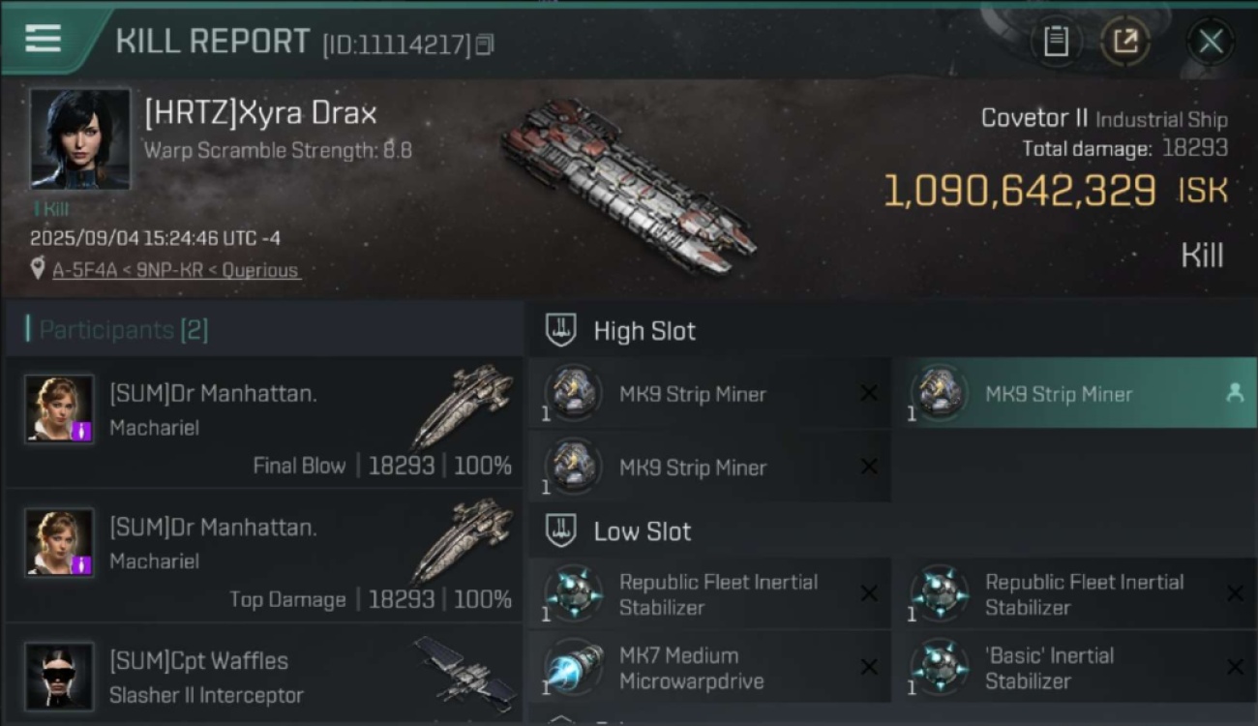
Task: Open Dr Manhattan Top Damage portrait
Action: tap(59, 543)
